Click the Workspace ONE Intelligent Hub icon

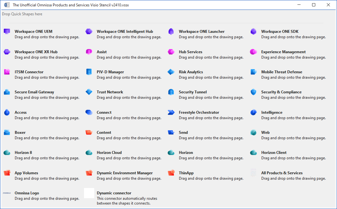[x=89, y=32]
